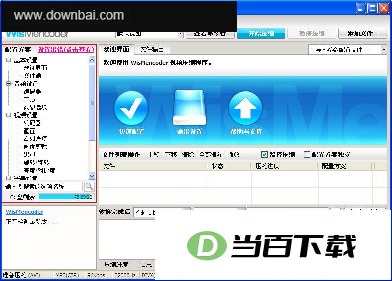Open the WisMencoder hyperlink
This screenshot has height=281, width=392.
tap(25, 212)
